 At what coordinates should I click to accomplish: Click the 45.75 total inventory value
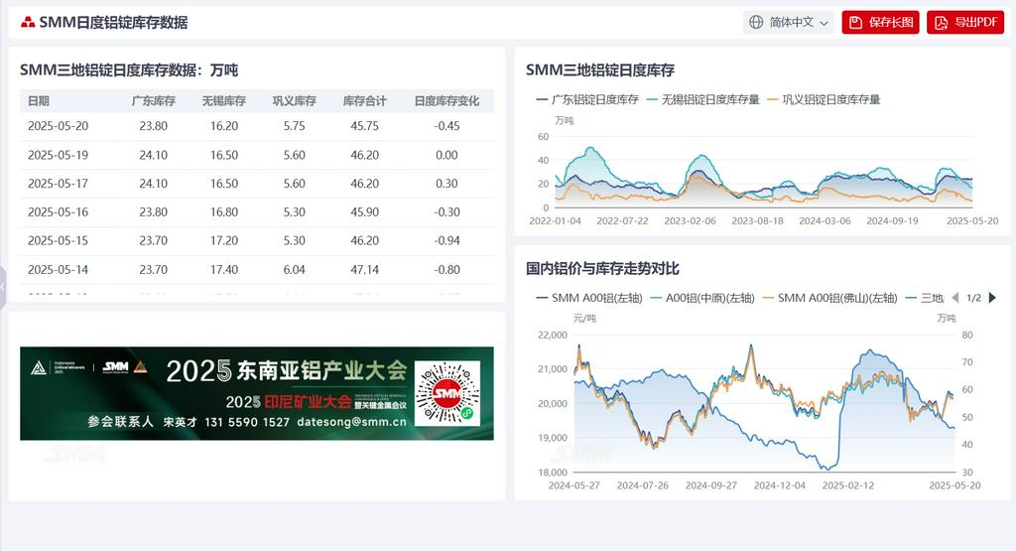365,126
